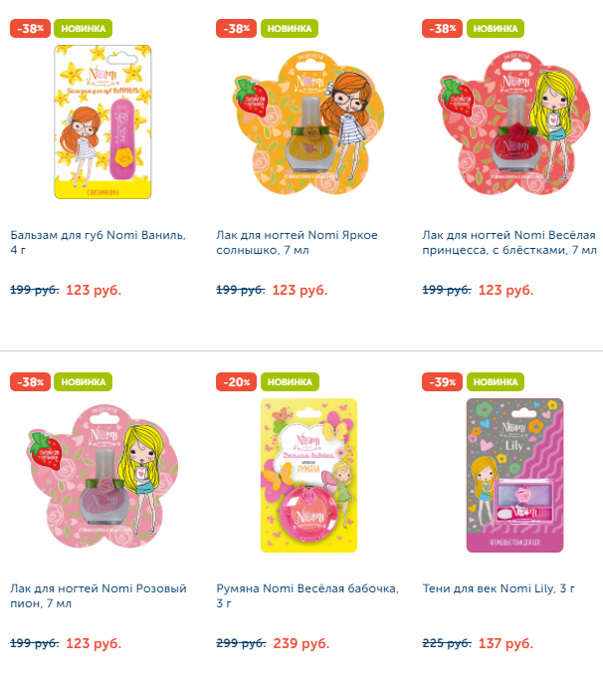Screen dimensions: 603x686
Task: Open Лак для ногтей Nomi Розовый пион title
Action: click(99, 595)
